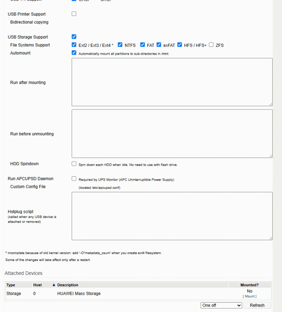This screenshot has height=312, width=282.
Task: Uncheck HFS / HFS+ support
Action: [x=180, y=45]
